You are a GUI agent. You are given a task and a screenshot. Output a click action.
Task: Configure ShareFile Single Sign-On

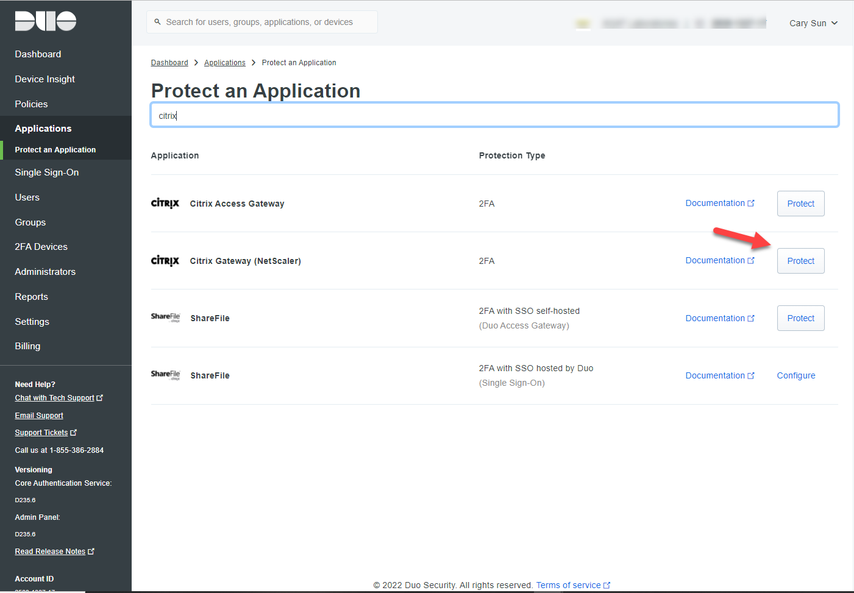[795, 375]
